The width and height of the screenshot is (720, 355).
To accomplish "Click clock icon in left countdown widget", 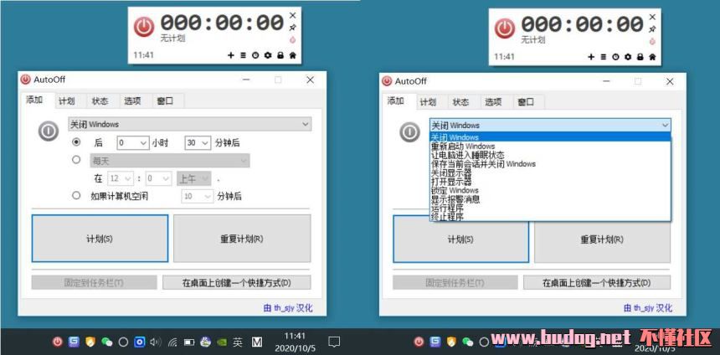I will click(x=255, y=55).
